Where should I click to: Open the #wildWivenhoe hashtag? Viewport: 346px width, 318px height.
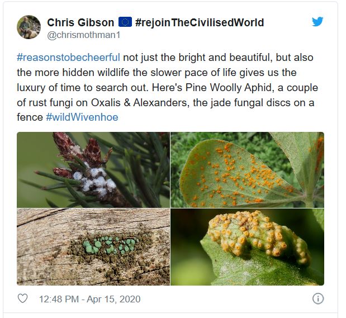pyautogui.click(x=82, y=117)
